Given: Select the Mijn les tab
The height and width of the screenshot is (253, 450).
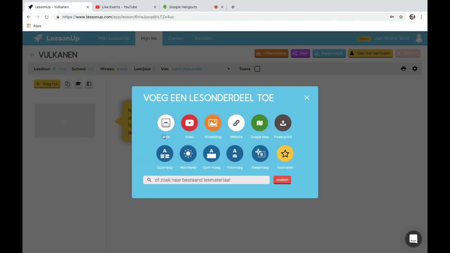Looking at the screenshot, I should (149, 38).
